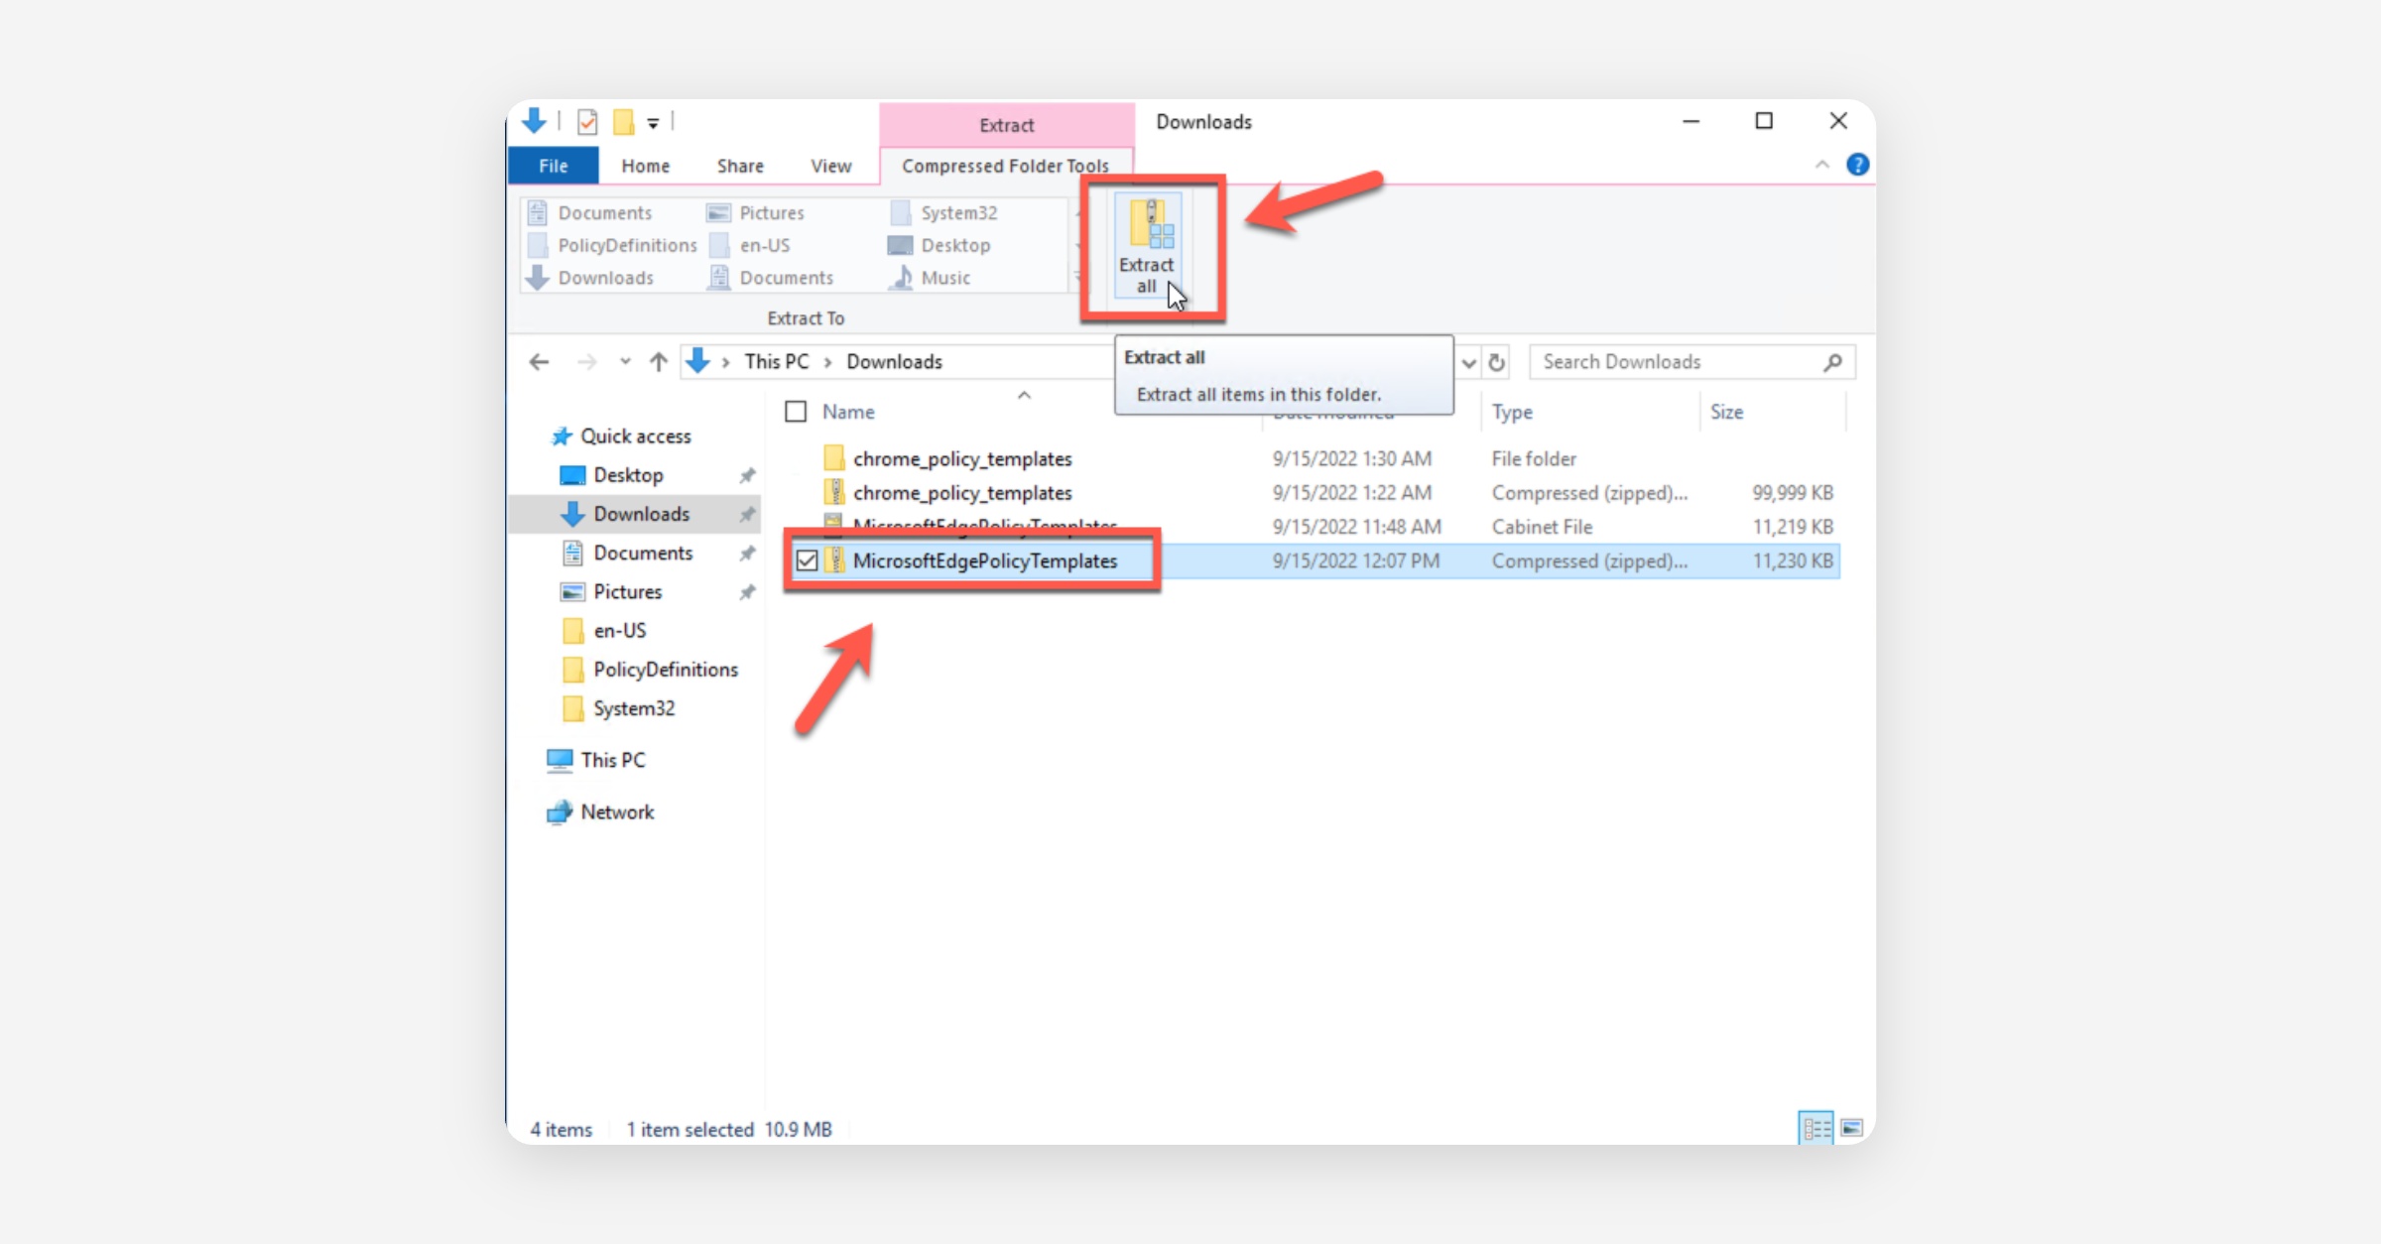Expand the address bar history dropdown
This screenshot has height=1244, width=2381.
[x=1469, y=362]
